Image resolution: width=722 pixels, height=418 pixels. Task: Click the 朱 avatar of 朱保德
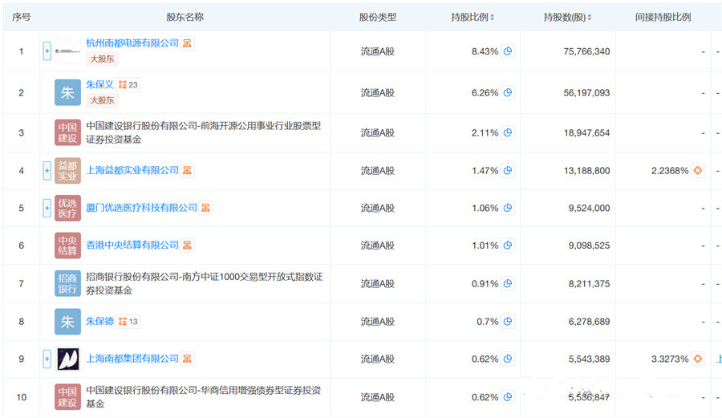pyautogui.click(x=67, y=322)
